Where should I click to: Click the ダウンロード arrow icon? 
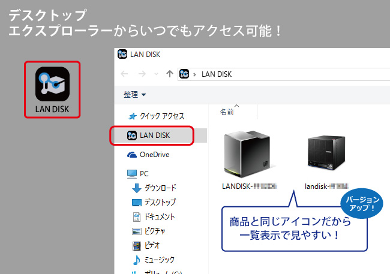(137, 188)
